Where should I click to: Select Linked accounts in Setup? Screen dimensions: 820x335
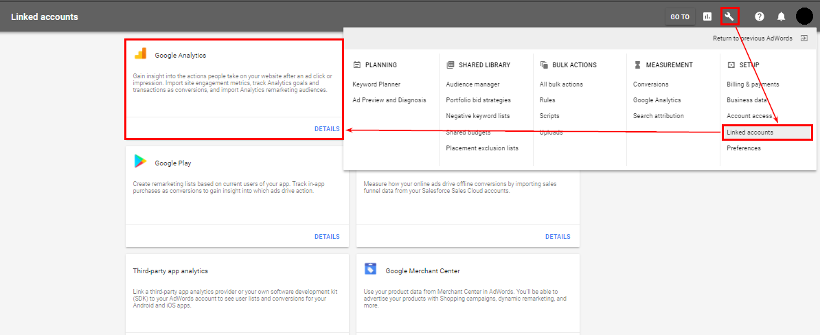pos(766,132)
